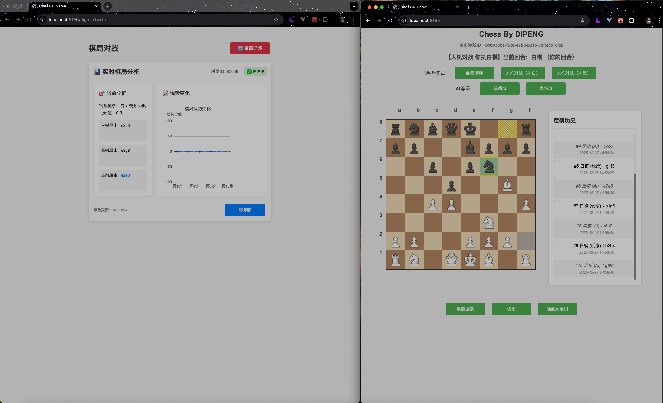Click the line chart icon beside 优势变化
The height and width of the screenshot is (403, 663).
tap(165, 93)
